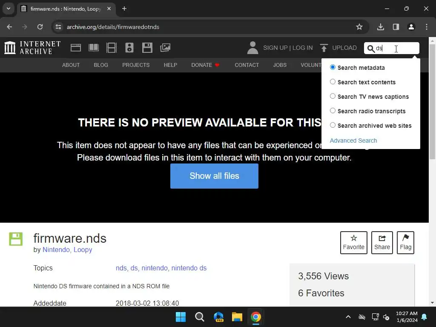The width and height of the screenshot is (436, 327).
Task: Click the Share button
Action: [x=382, y=243]
